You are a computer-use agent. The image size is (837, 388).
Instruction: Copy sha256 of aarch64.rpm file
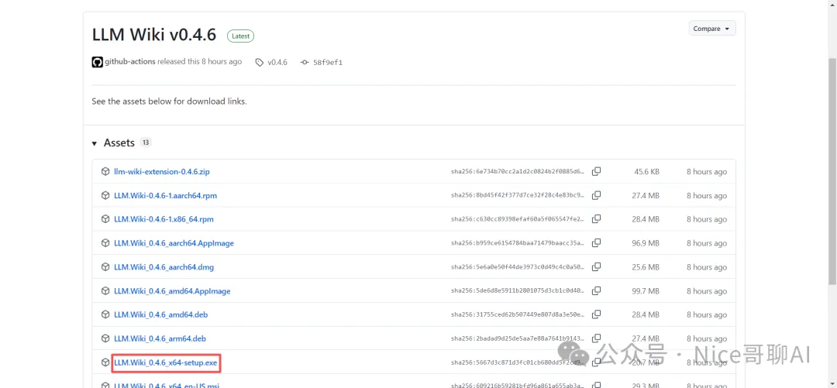tap(596, 195)
